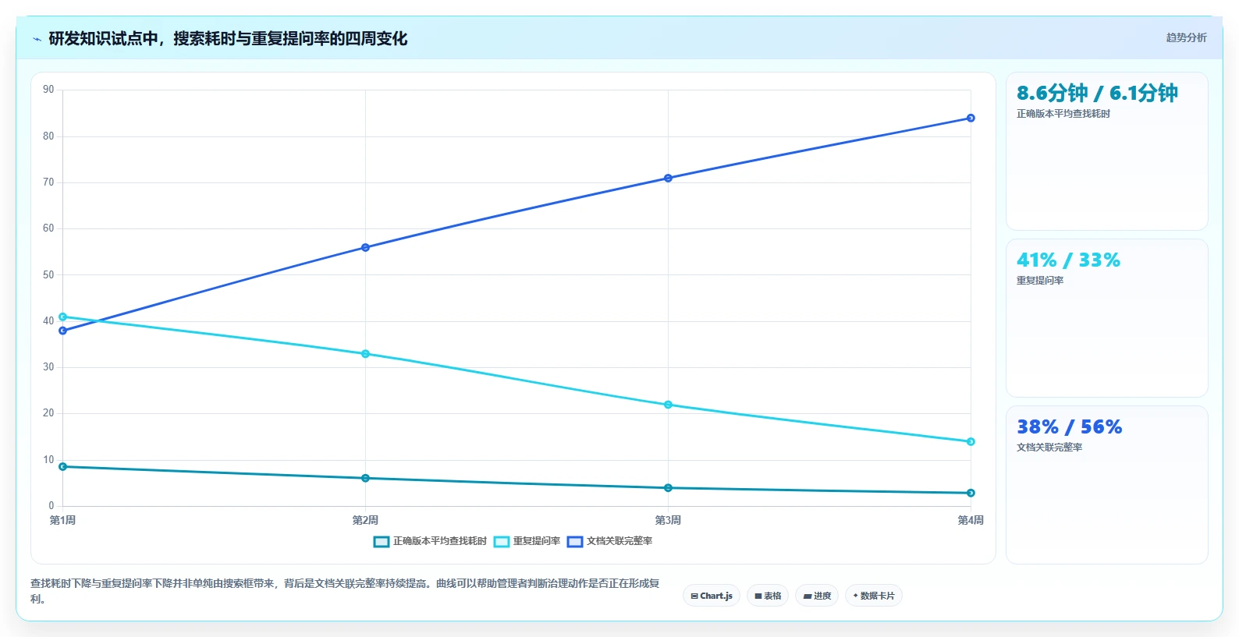Select 正确版本平均查找耗时 point at 第4周
The height and width of the screenshot is (637, 1239).
pos(971,493)
